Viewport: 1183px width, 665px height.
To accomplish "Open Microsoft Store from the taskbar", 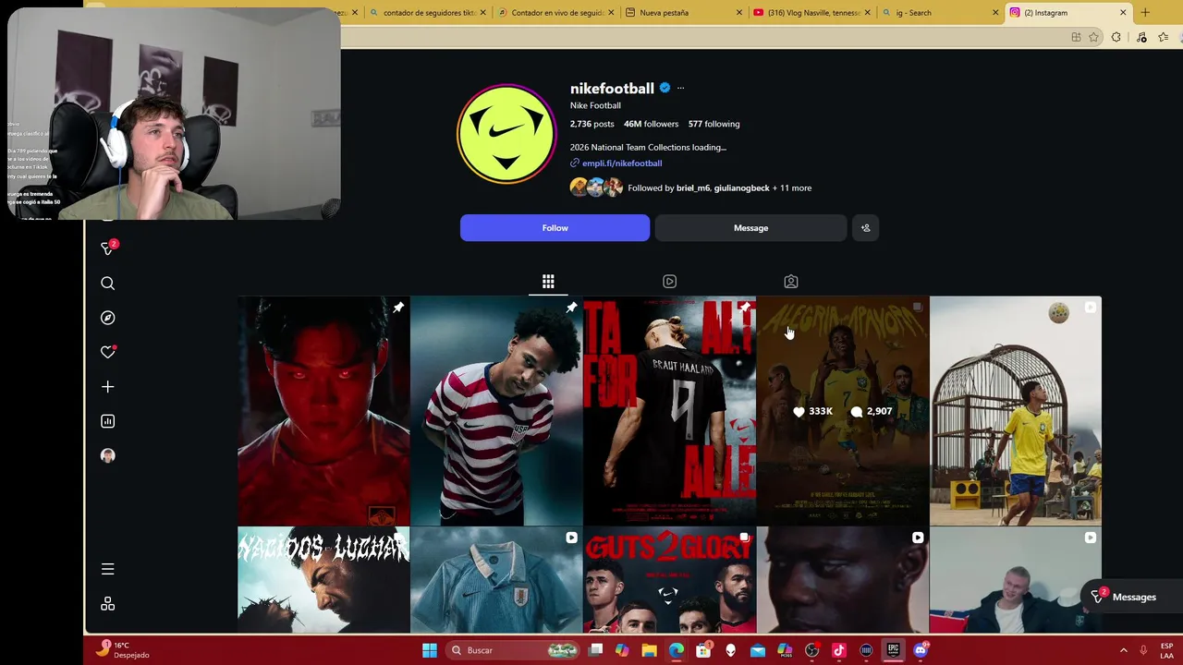I will click(x=703, y=650).
